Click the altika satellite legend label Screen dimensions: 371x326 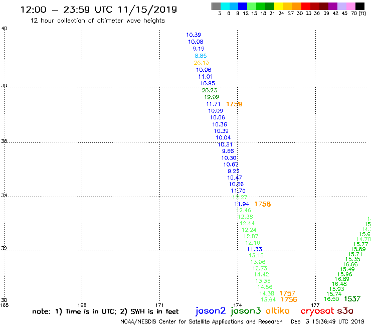(x=277, y=310)
